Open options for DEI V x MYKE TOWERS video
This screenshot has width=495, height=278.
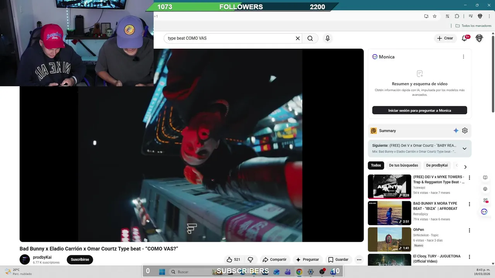point(469,178)
